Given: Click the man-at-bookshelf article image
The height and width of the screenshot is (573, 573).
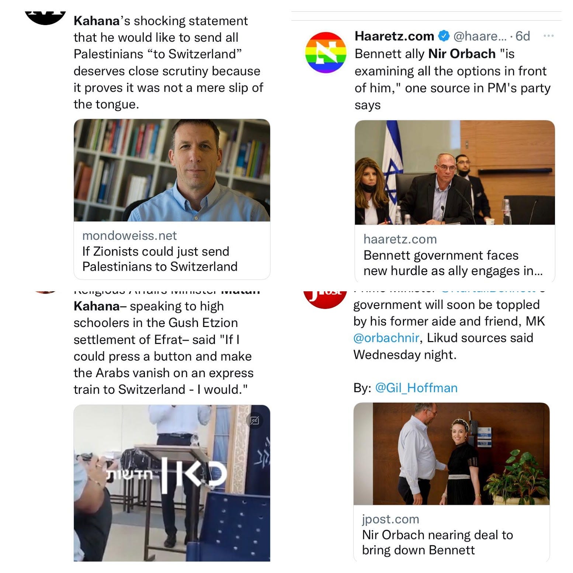Looking at the screenshot, I should tap(172, 170).
